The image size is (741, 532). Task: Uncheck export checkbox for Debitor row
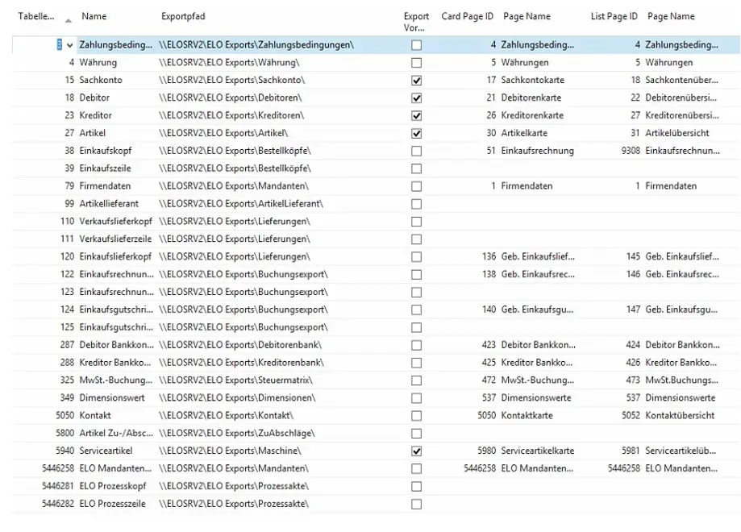[x=416, y=98]
